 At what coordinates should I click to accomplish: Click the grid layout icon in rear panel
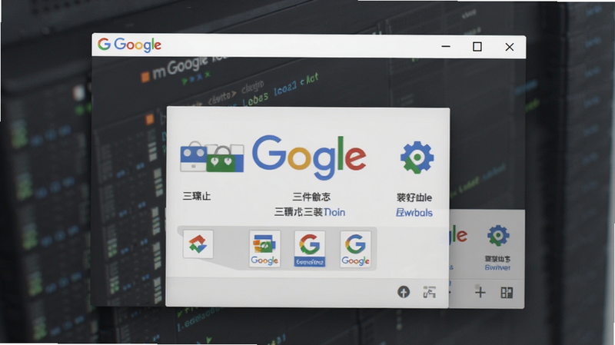pos(507,293)
